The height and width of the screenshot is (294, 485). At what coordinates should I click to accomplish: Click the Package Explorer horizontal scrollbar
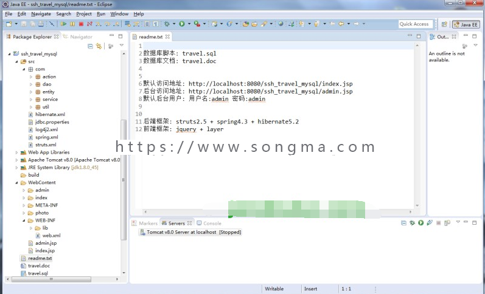tap(51, 279)
